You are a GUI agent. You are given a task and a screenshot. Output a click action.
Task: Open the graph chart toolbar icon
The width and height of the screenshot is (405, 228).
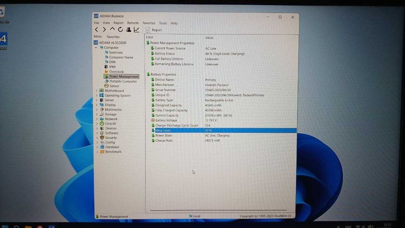(x=136, y=30)
